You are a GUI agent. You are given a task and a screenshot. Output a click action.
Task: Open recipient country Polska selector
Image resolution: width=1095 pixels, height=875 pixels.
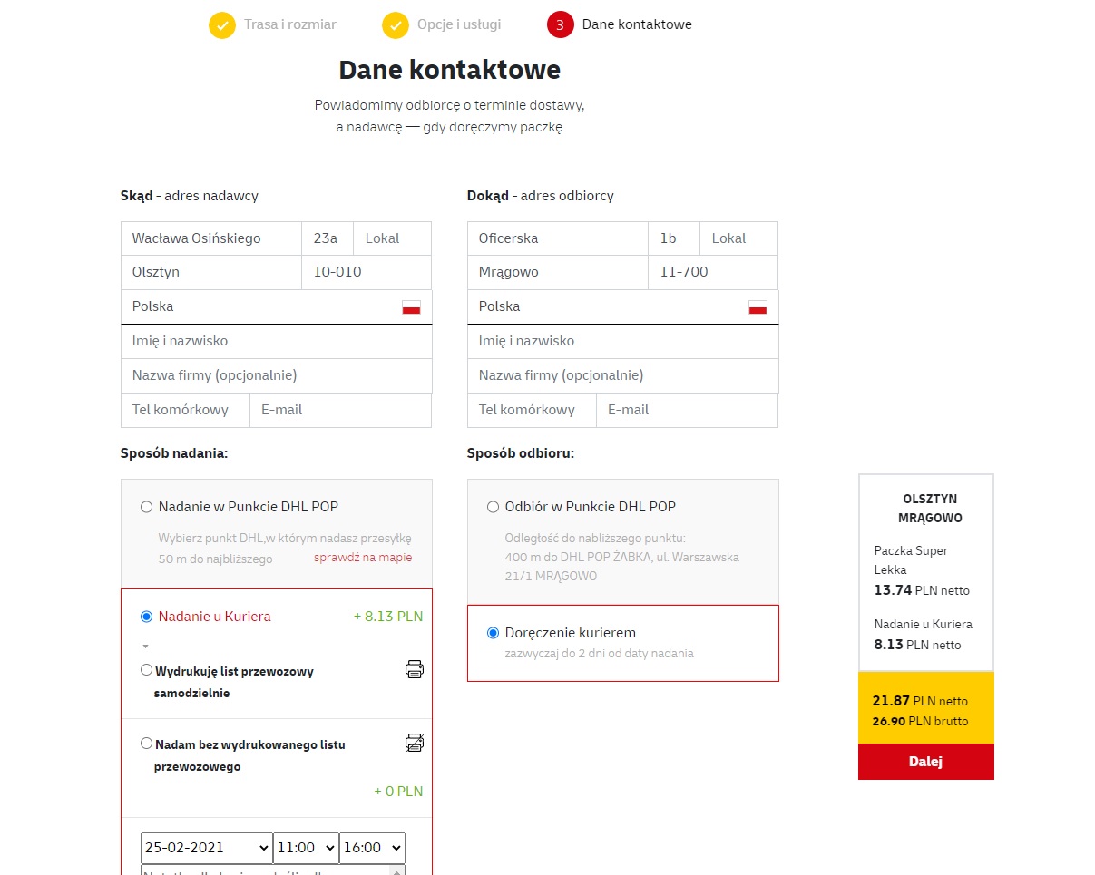click(x=623, y=306)
